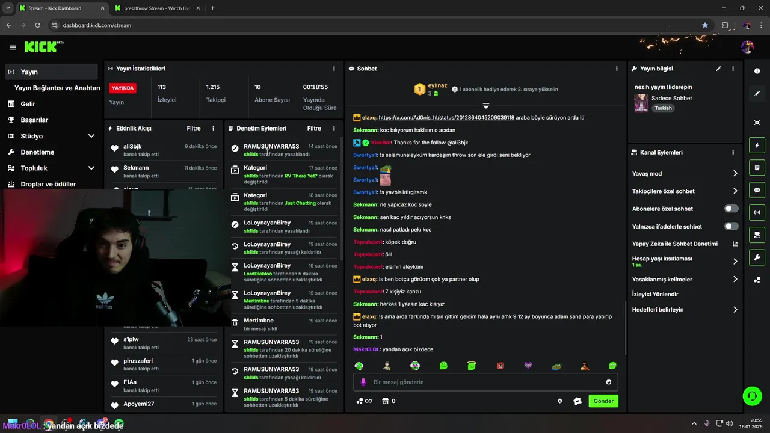Open the user profile avatar menu
Viewport: 770px width, 433px height.
[747, 47]
